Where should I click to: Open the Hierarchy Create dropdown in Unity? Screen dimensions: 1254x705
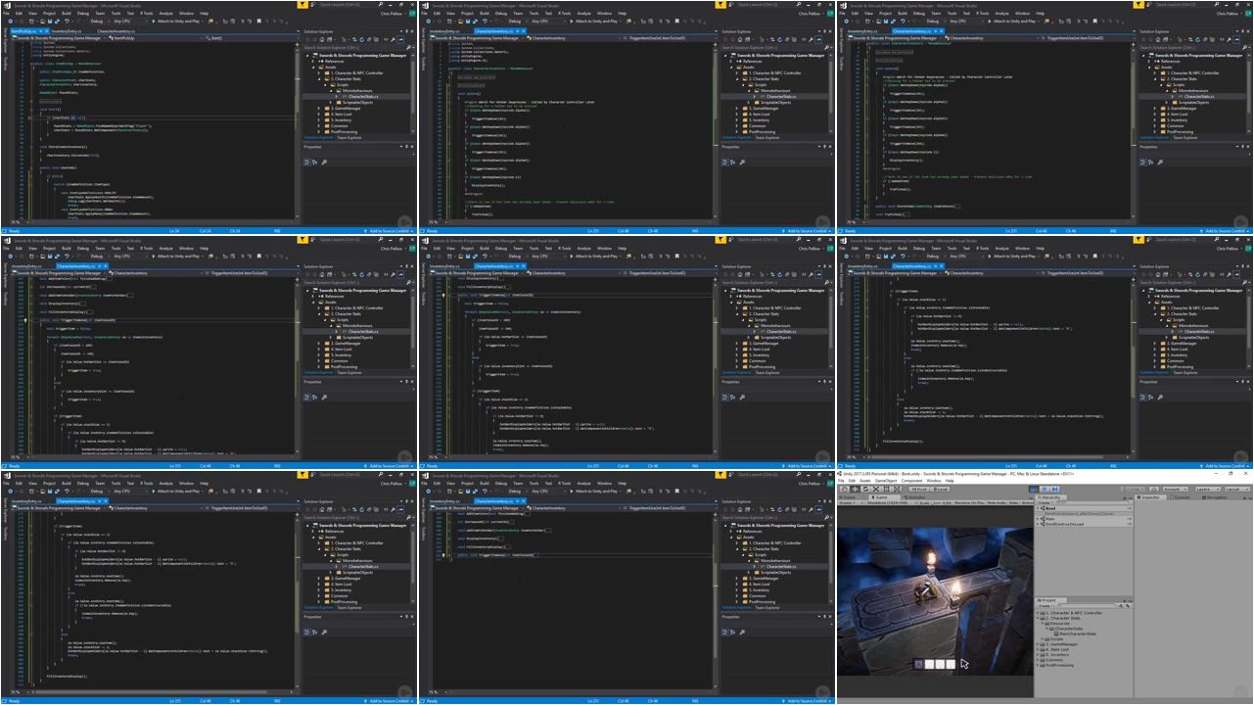pyautogui.click(x=1044, y=503)
